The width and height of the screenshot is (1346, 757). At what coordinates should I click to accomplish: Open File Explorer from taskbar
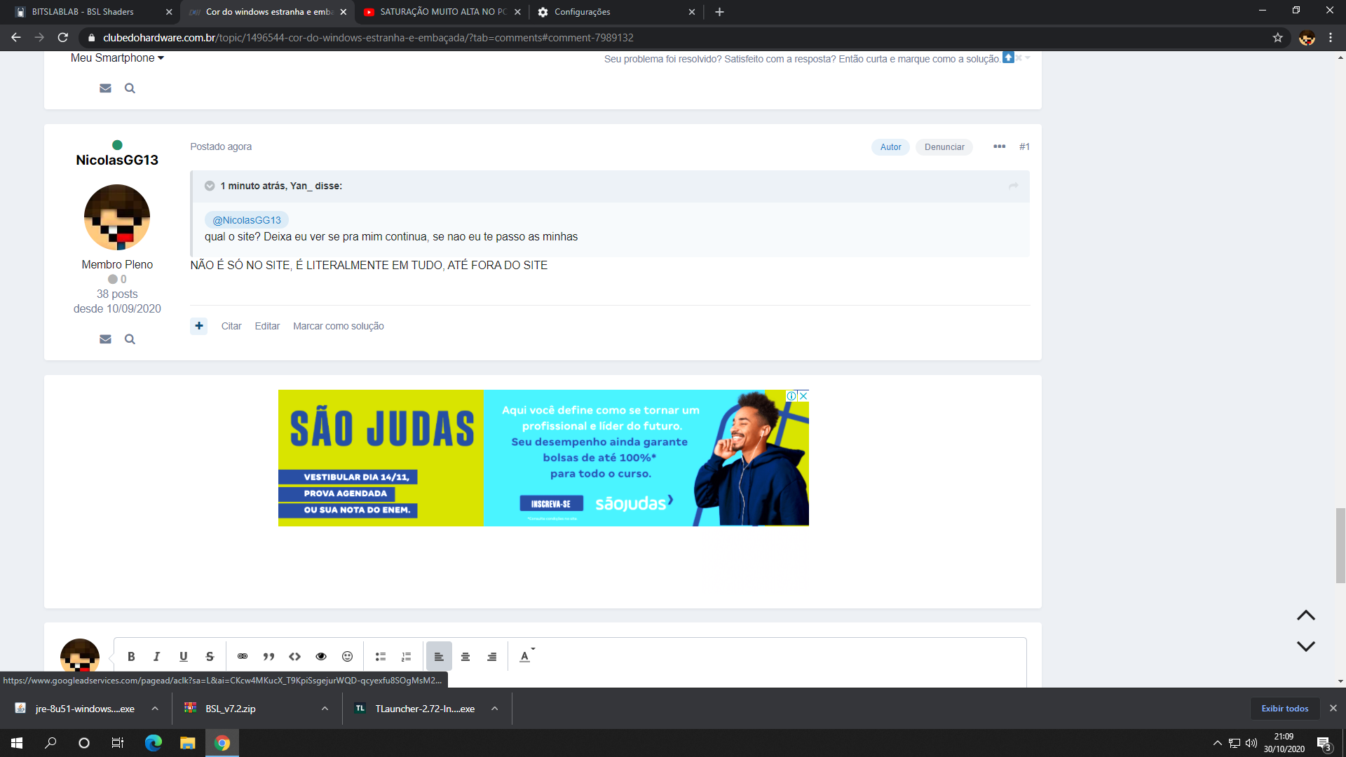[x=187, y=743]
